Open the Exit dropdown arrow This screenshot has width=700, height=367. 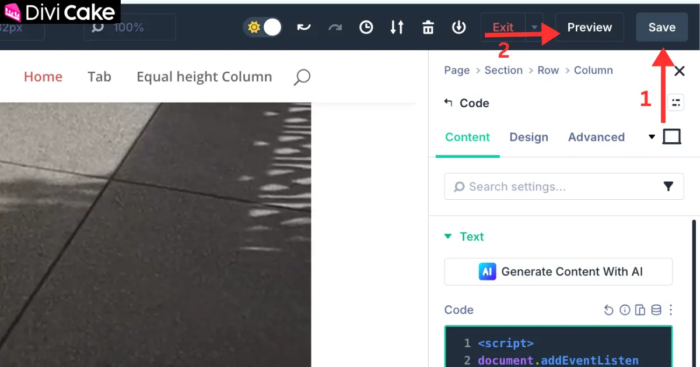[534, 27]
